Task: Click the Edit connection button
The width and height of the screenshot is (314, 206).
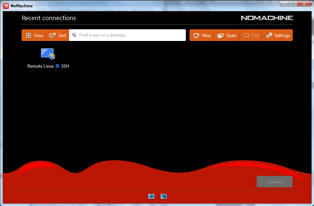Action: pos(251,35)
